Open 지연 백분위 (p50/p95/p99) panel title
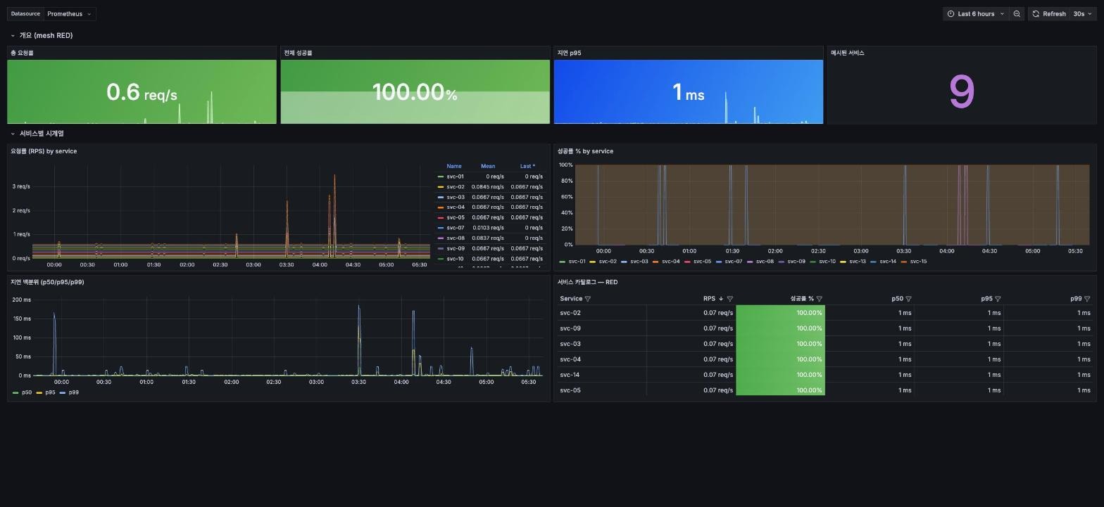Viewport: 1104px width, 507px height. 47,282
